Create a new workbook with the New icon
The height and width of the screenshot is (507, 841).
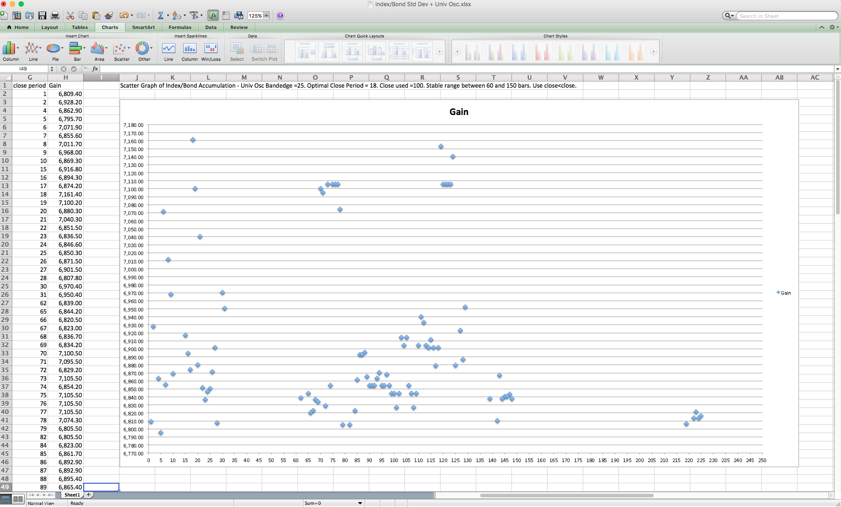pyautogui.click(x=4, y=15)
